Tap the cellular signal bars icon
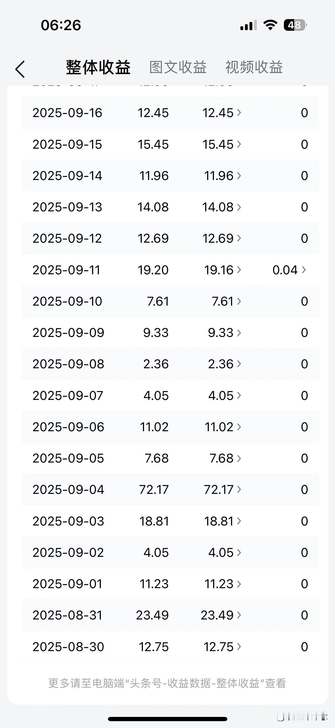The height and width of the screenshot is (728, 335). (x=248, y=25)
